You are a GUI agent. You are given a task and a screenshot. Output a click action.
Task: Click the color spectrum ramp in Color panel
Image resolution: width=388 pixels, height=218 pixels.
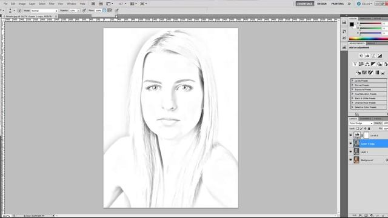[369, 39]
